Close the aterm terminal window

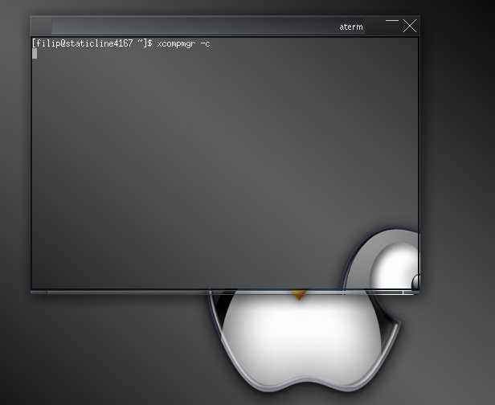pyautogui.click(x=410, y=26)
